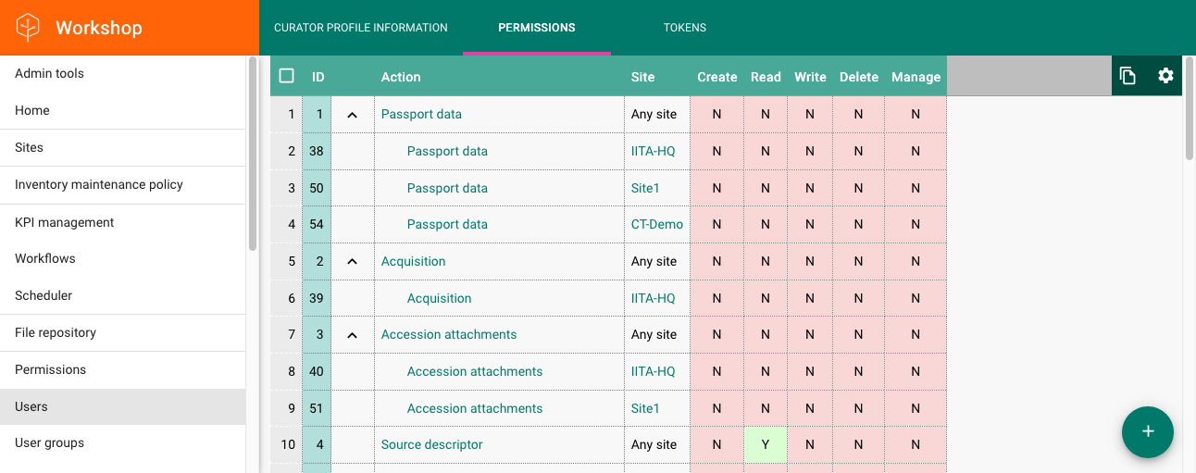Click the Write column header
1196x473 pixels.
click(x=810, y=77)
